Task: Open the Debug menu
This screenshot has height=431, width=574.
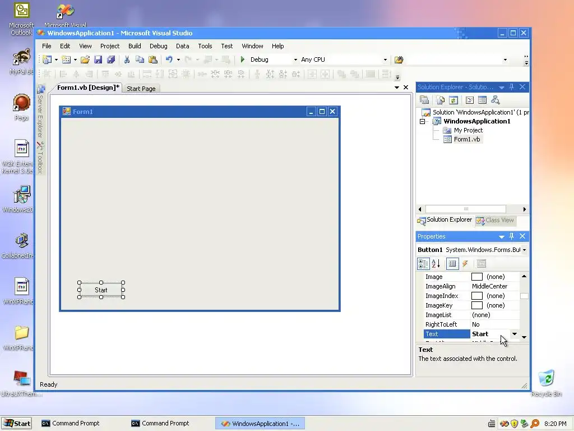Action: click(x=159, y=46)
